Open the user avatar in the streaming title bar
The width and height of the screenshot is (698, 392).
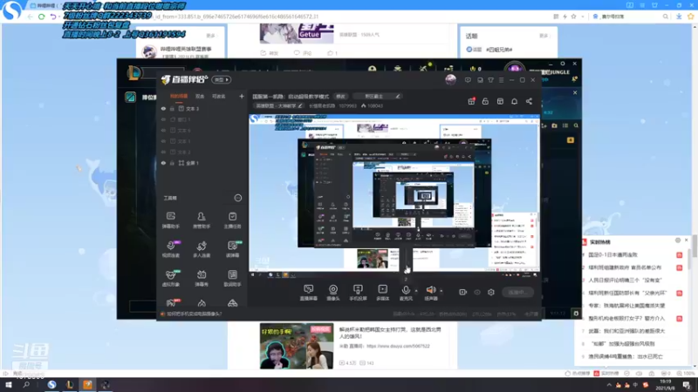click(x=450, y=80)
